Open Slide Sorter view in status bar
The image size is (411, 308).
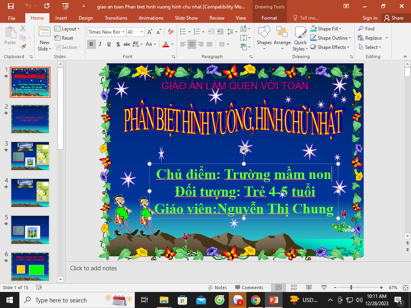pyautogui.click(x=293, y=288)
